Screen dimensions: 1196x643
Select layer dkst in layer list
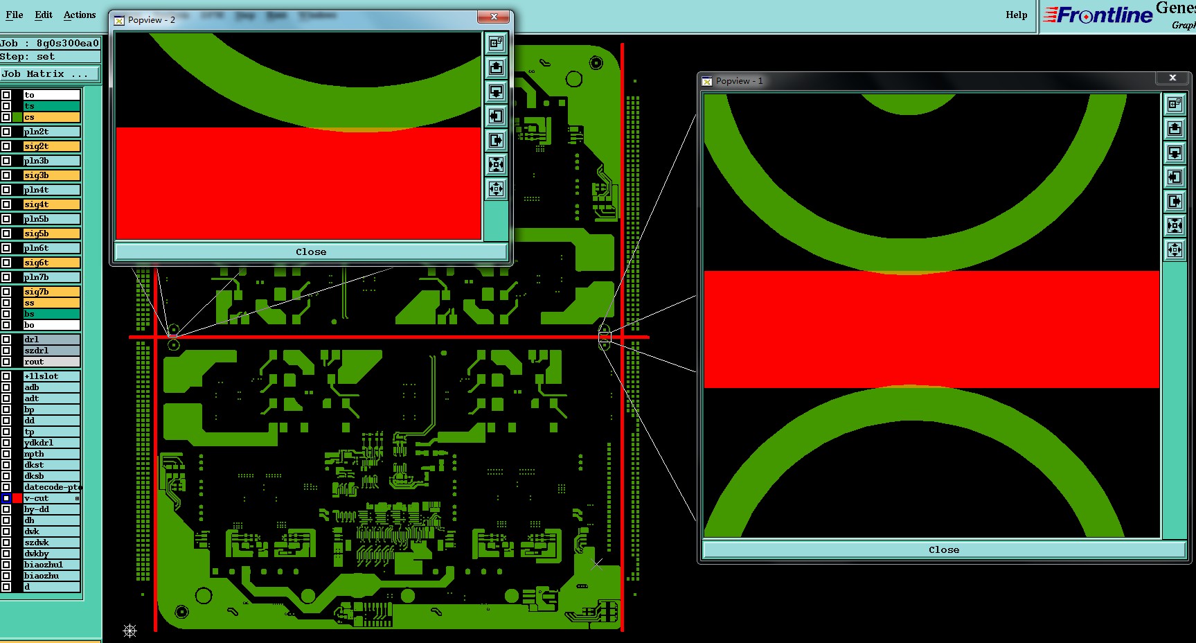pyautogui.click(x=52, y=465)
